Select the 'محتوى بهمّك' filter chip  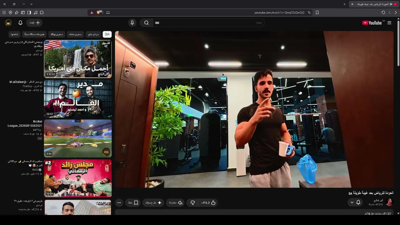click(x=57, y=34)
